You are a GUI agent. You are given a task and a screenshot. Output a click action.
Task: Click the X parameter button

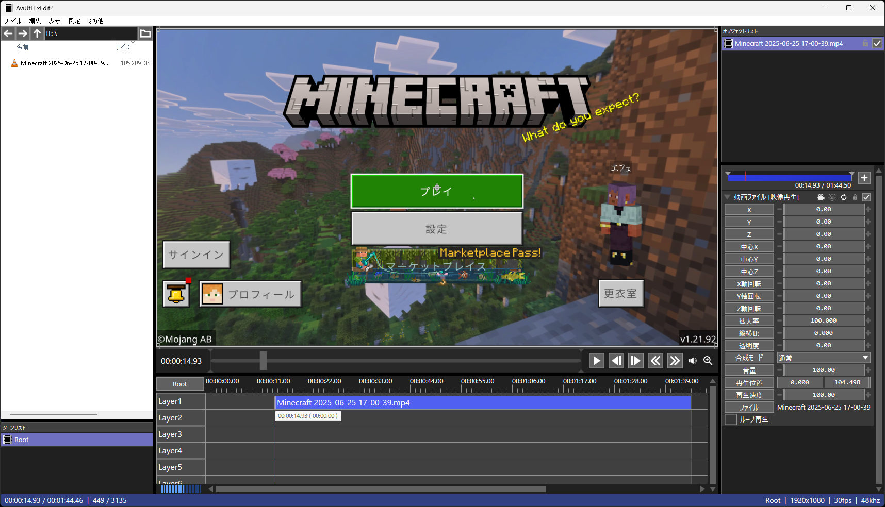pos(749,209)
